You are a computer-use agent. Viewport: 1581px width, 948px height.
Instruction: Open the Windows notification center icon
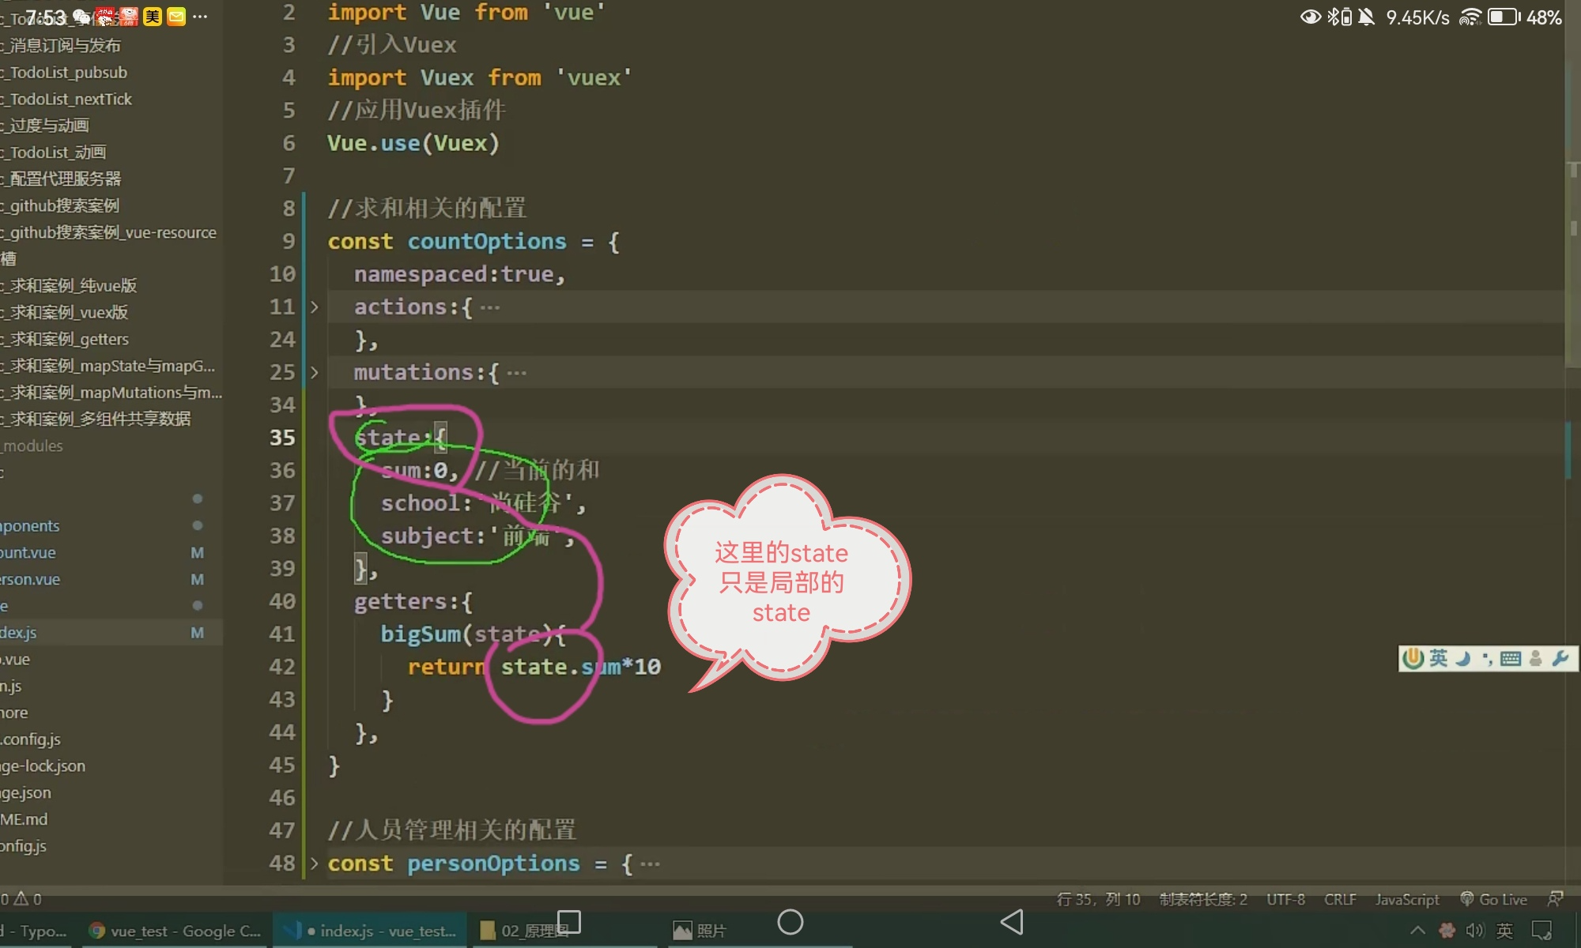click(x=1541, y=931)
